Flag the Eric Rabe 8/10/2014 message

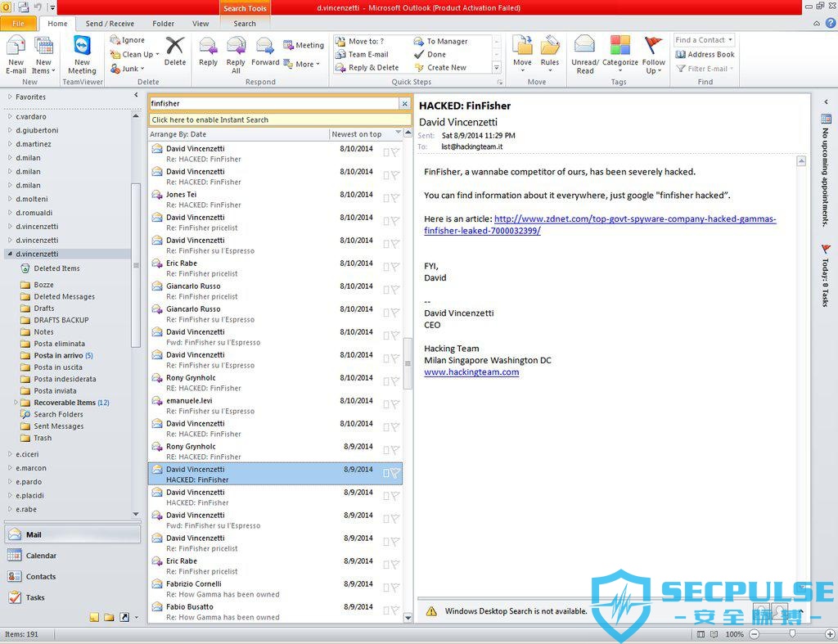coord(395,267)
